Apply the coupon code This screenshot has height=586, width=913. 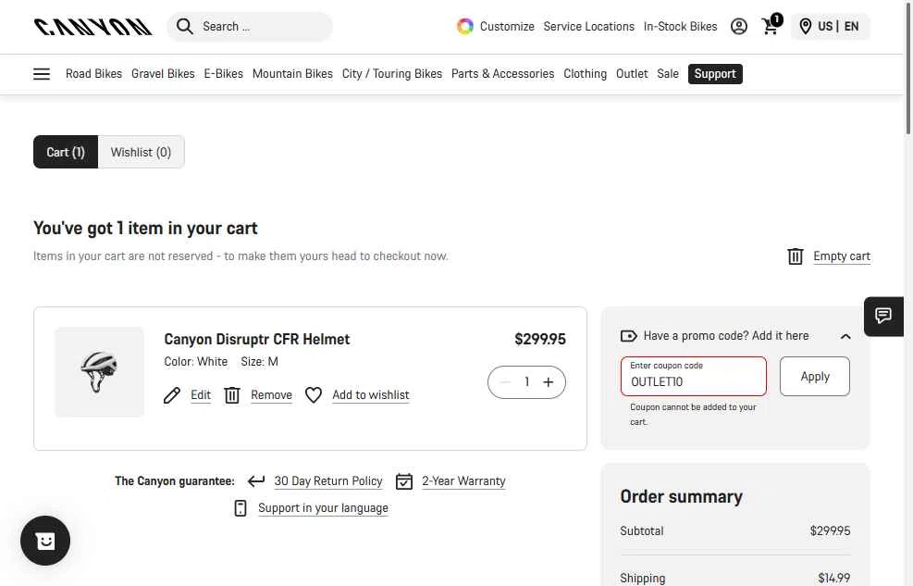click(x=815, y=376)
